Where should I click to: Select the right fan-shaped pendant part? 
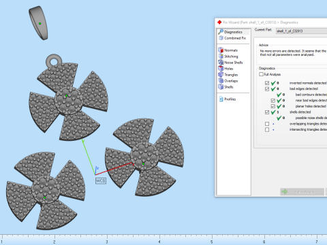coord(144,157)
